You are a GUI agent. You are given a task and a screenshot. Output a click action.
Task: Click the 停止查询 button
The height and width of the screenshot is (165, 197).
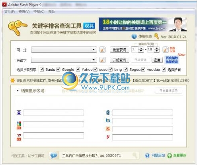point(140,60)
